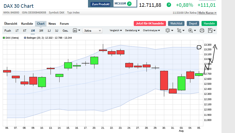Open the Chart-Analyse dropdown menu

coord(151,30)
